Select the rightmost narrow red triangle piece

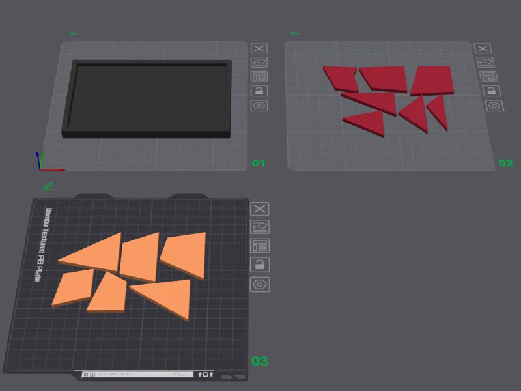click(x=440, y=110)
